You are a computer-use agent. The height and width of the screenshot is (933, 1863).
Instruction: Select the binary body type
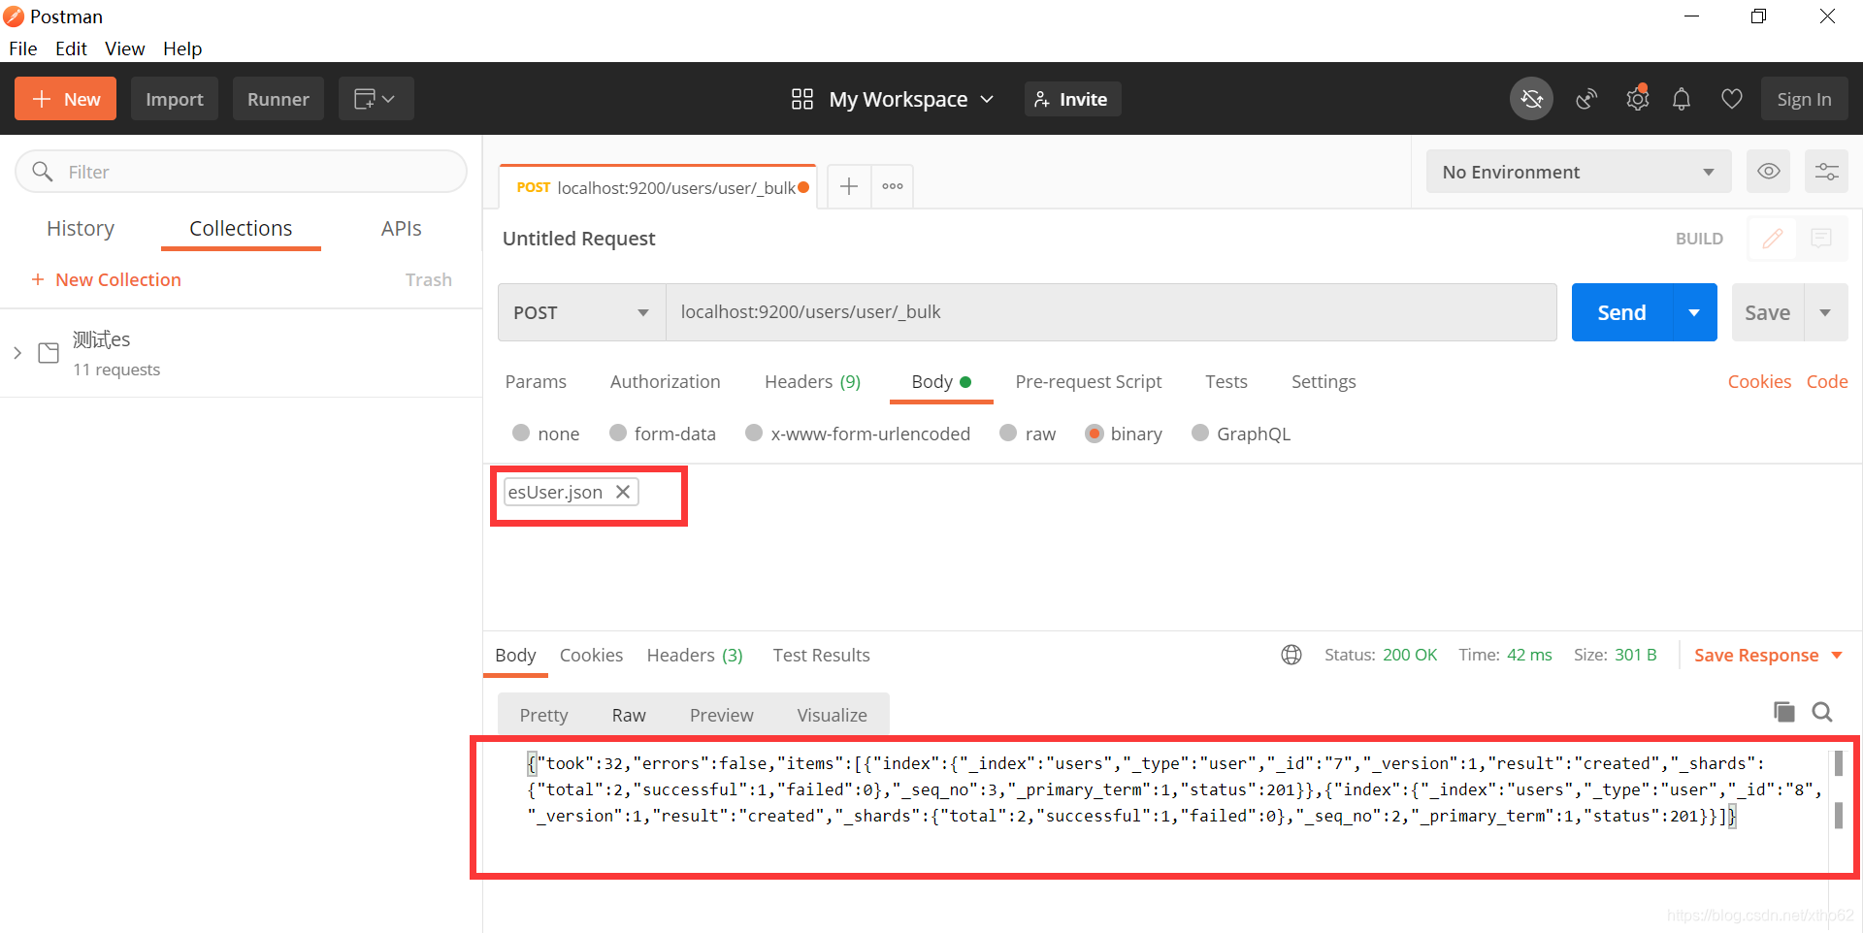1094,434
